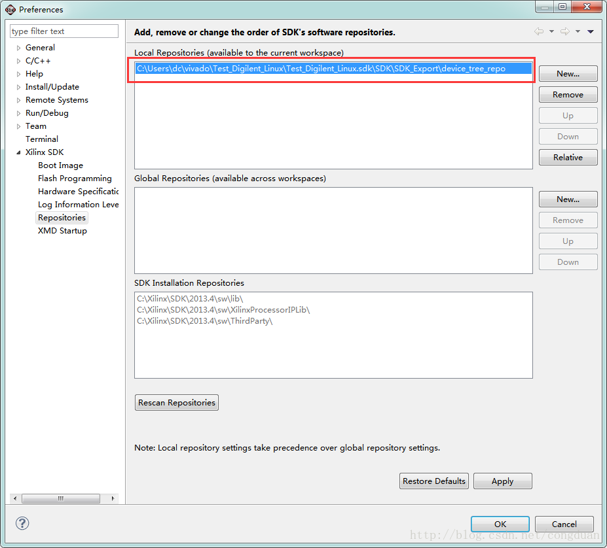Viewport: 607px width, 548px height.
Task: Click the help question mark icon
Action: click(22, 523)
